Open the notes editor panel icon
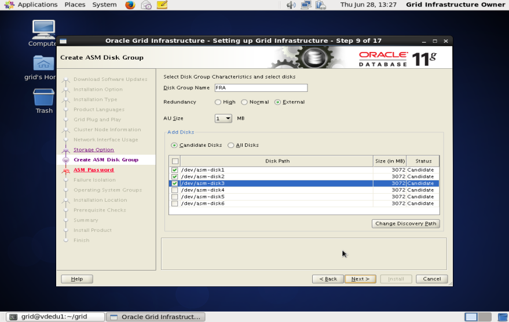Image resolution: width=509 pixels, height=322 pixels. coord(162,5)
